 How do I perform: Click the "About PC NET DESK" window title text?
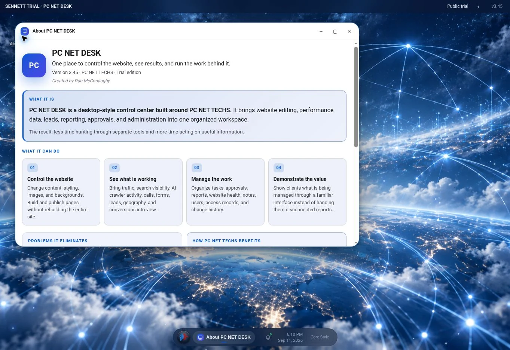54,31
